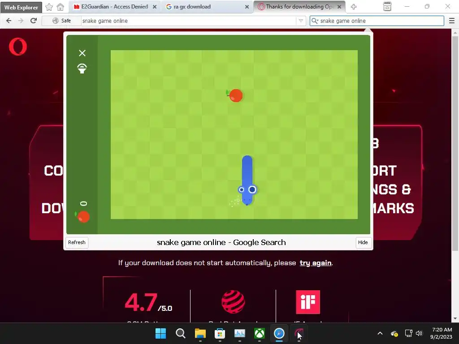The height and width of the screenshot is (344, 459).
Task: Click the OneDrive cloud tray icon
Action: 394,333
